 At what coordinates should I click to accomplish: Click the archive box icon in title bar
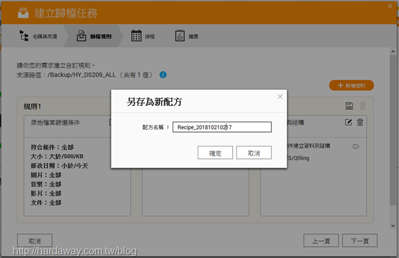click(24, 13)
